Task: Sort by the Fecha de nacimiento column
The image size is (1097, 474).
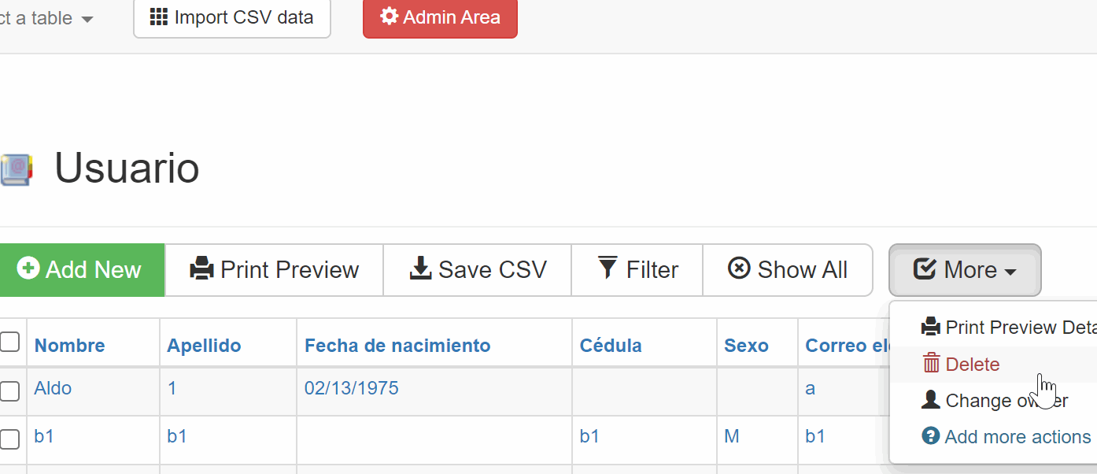Action: (x=397, y=346)
